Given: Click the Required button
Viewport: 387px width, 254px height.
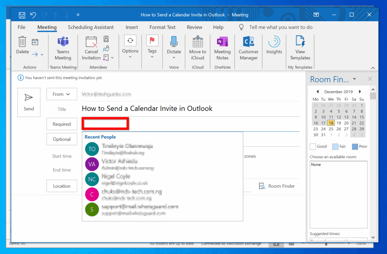Looking at the screenshot, I should point(62,124).
